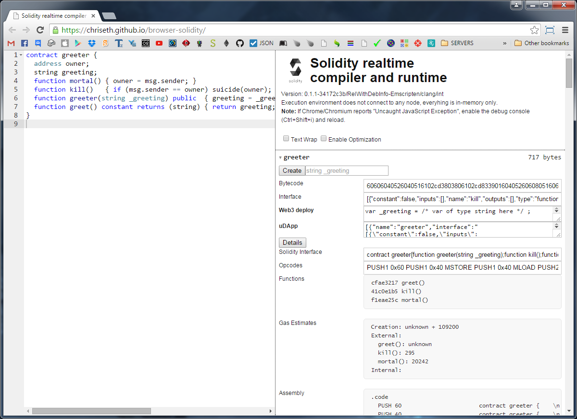The height and width of the screenshot is (419, 577).
Task: Click the Details button
Action: [x=292, y=243]
